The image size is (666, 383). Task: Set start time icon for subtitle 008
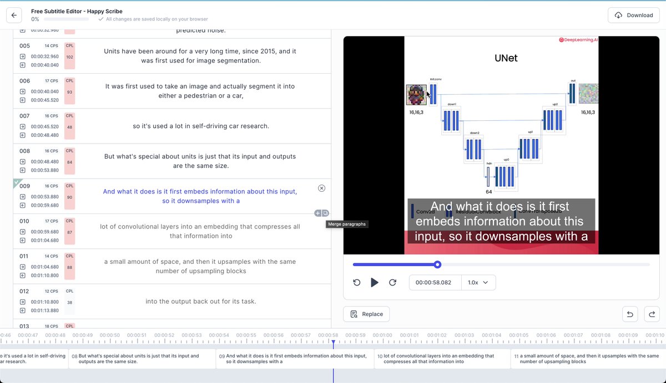tap(23, 161)
